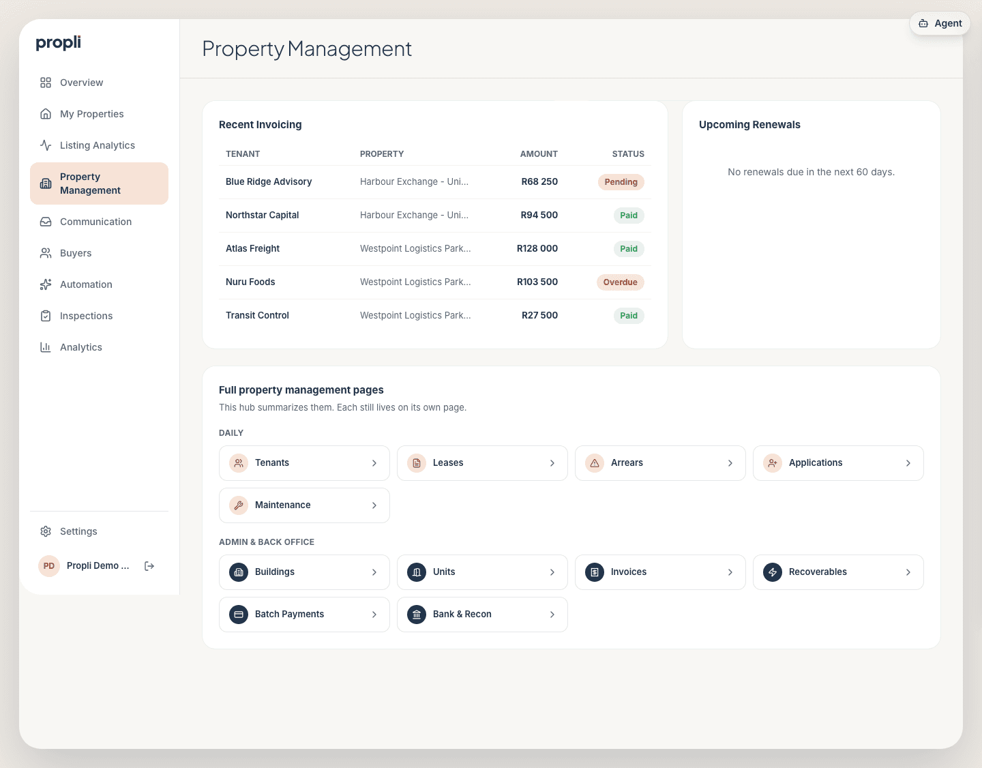Click the R128 000 amount for Atlas Freight

(537, 248)
